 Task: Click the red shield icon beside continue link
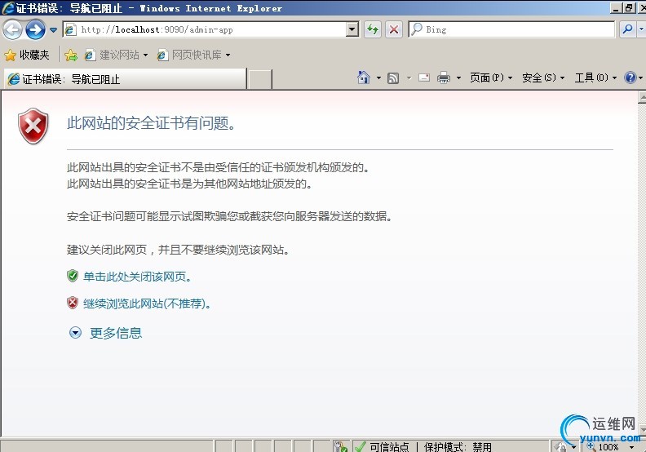[x=73, y=304]
